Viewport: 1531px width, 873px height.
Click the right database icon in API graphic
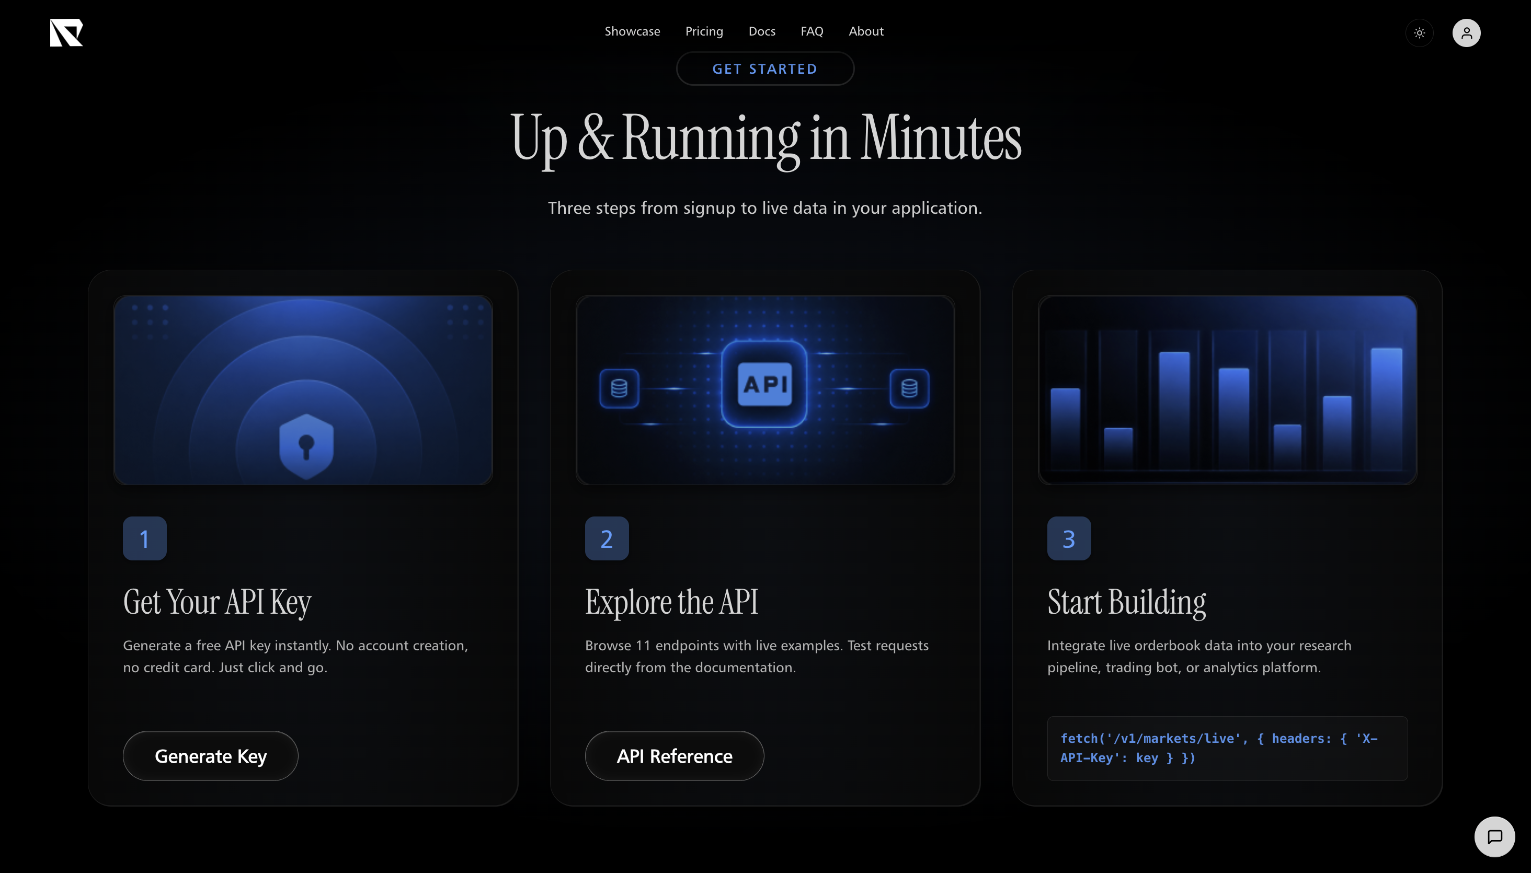(909, 388)
